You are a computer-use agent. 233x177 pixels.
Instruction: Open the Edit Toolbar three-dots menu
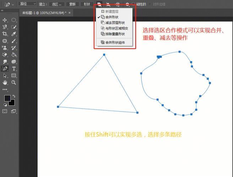[x=5, y=90]
